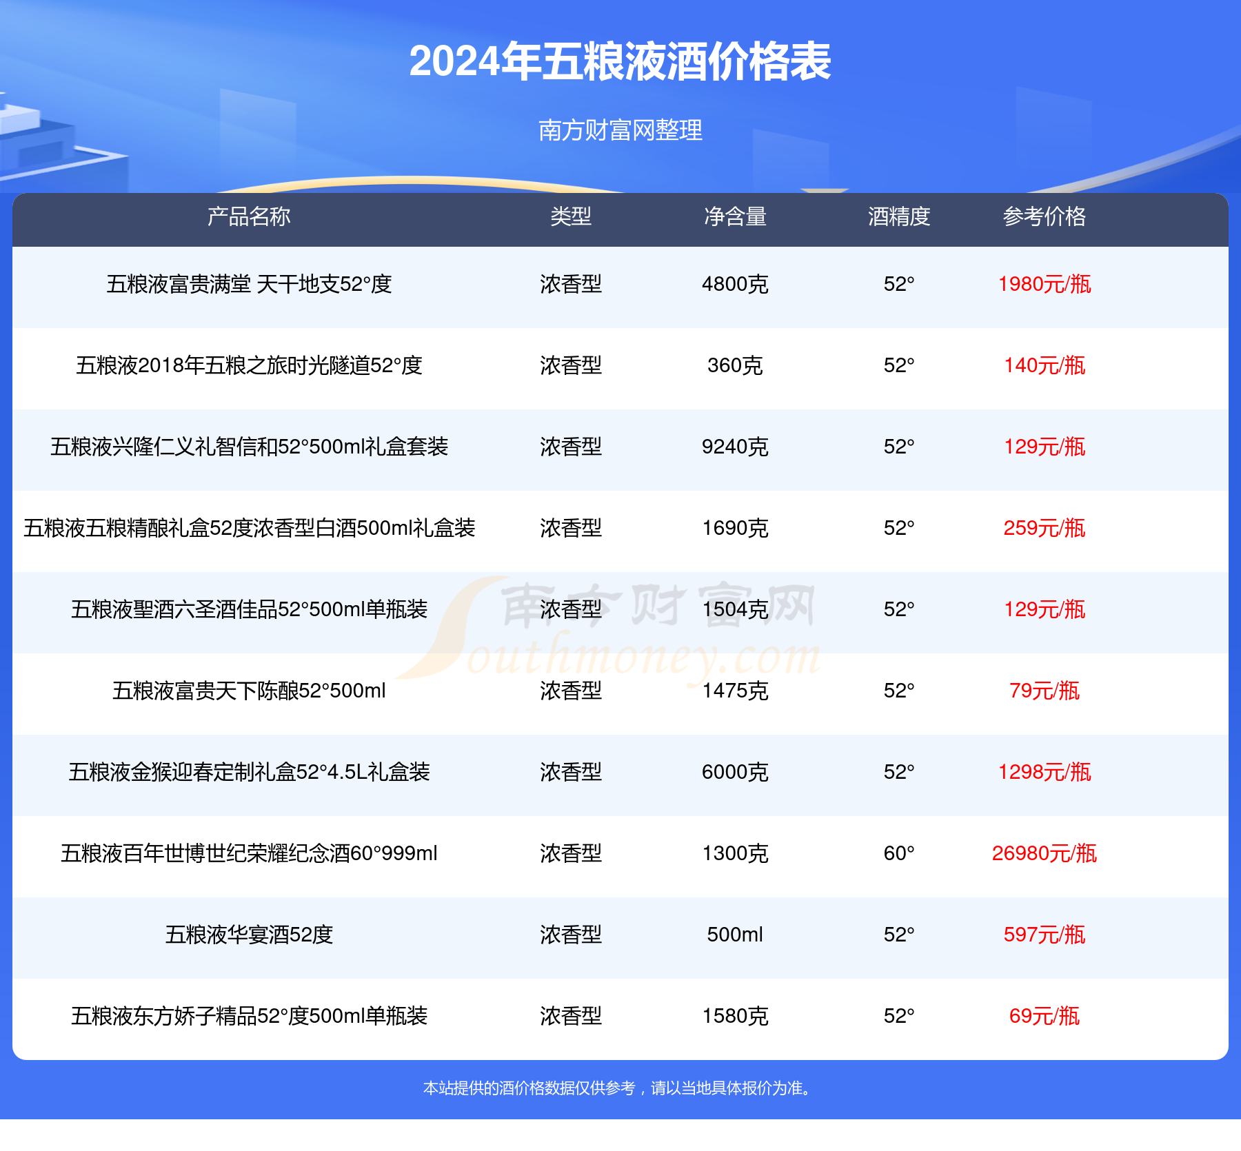Viewport: 1241px width, 1151px height.
Task: Click net content 360克
Action: coord(735,365)
